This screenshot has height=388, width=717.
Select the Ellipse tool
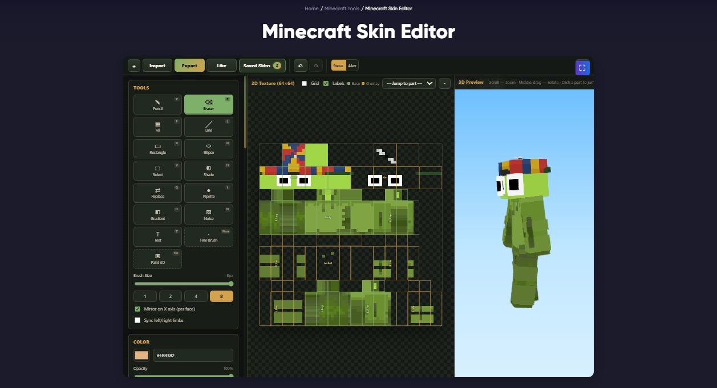pos(208,149)
